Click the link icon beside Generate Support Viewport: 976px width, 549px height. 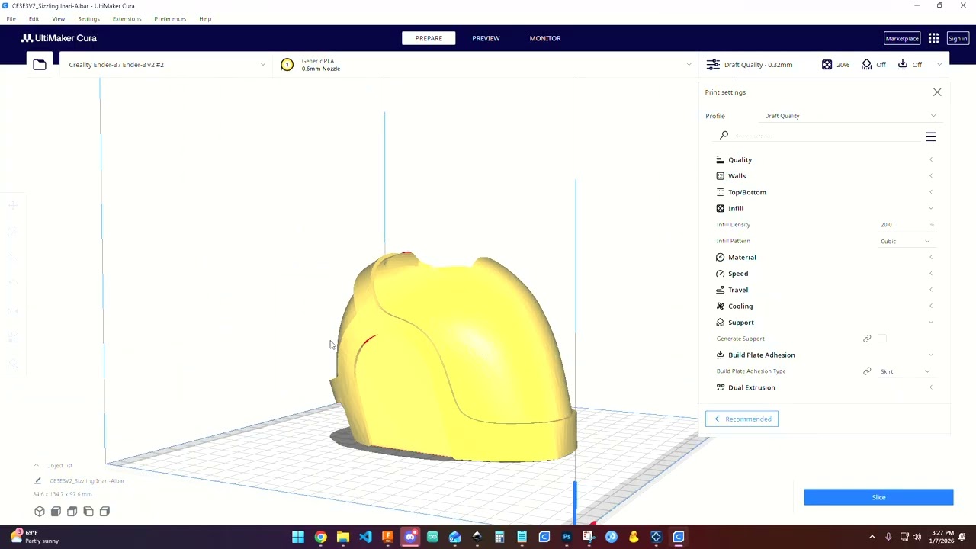pyautogui.click(x=867, y=339)
